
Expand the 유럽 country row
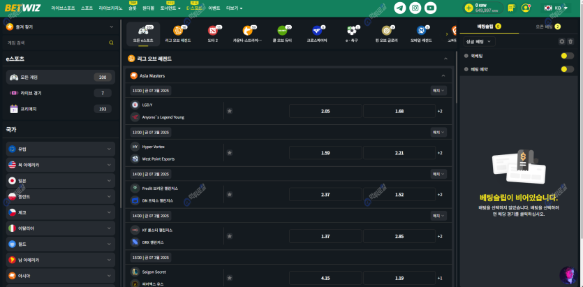tap(61, 149)
